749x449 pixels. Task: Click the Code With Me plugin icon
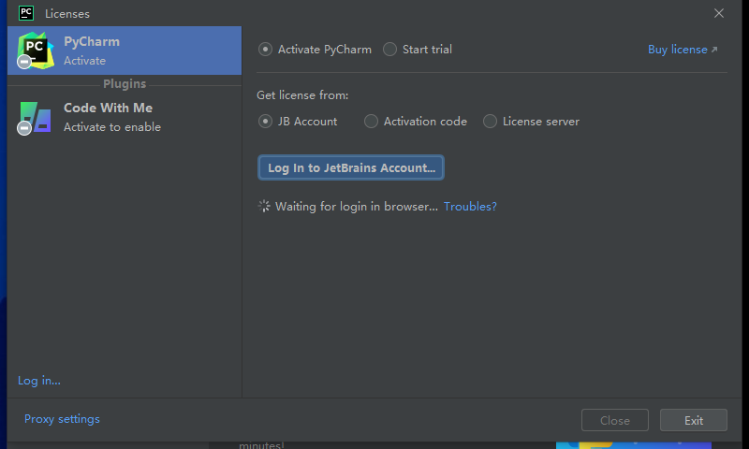click(x=35, y=117)
